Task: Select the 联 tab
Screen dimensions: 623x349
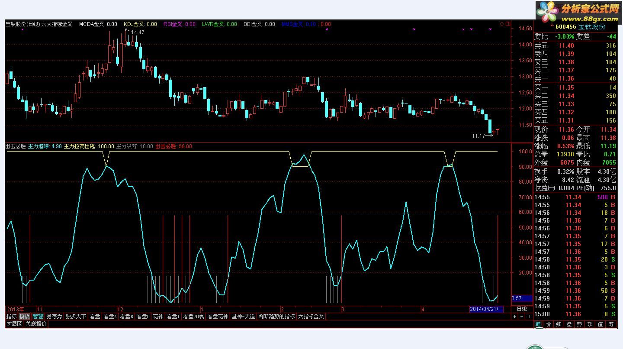Action: 590,324
